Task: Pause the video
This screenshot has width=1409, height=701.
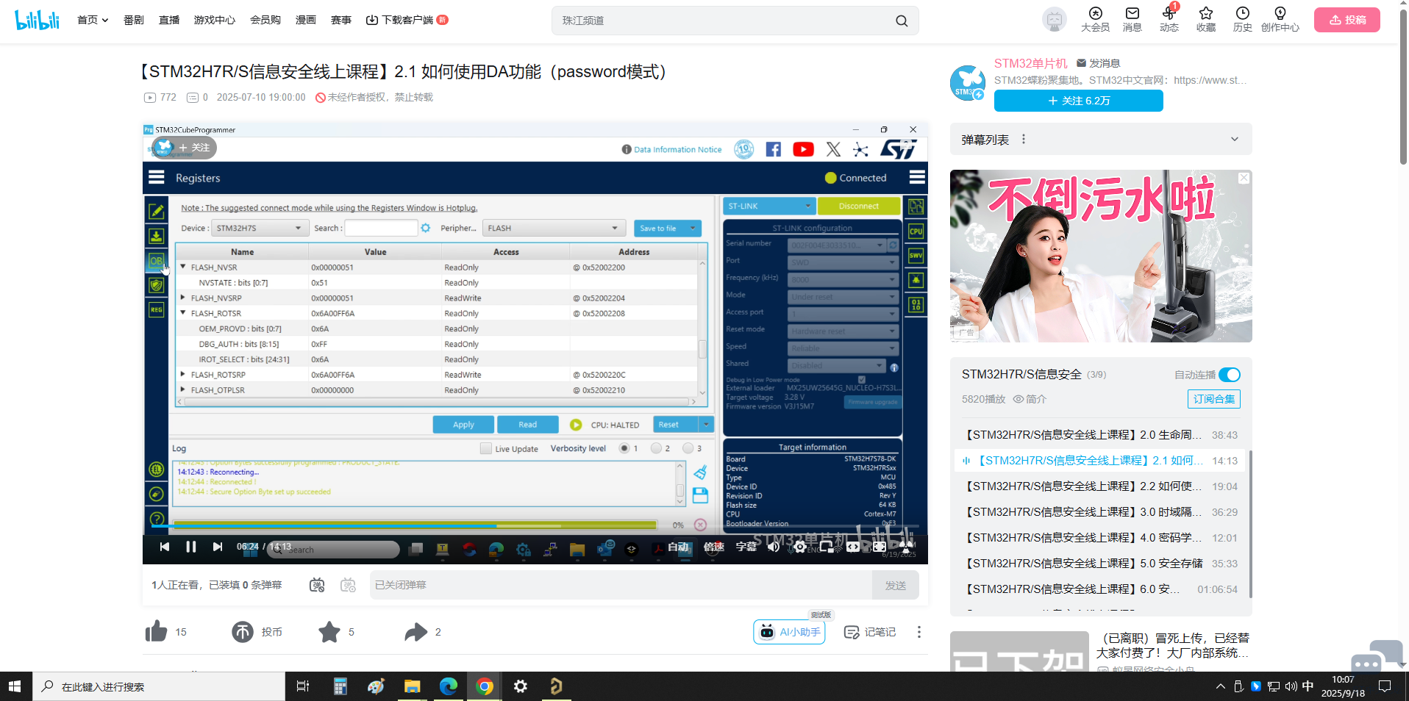Action: click(x=191, y=547)
